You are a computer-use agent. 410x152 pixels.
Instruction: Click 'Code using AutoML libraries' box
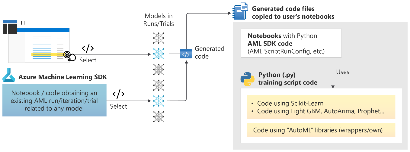(x=321, y=130)
